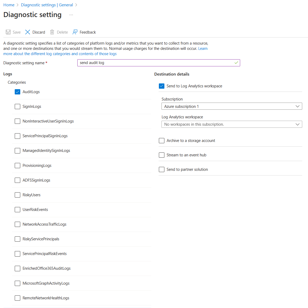
Task: Click the green validation checkmark in name field
Action: [236, 63]
